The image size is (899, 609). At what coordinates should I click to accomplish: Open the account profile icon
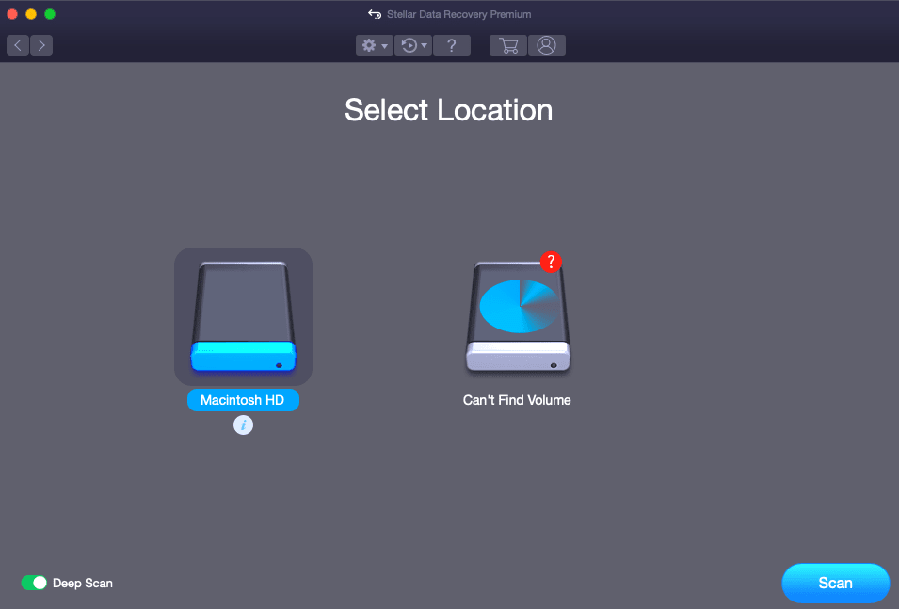pyautogui.click(x=547, y=45)
